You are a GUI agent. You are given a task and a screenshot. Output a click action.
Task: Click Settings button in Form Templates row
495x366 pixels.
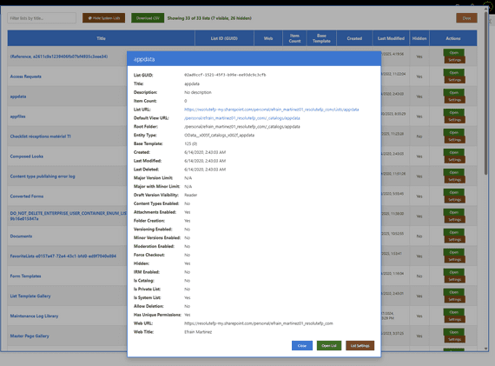(454, 279)
